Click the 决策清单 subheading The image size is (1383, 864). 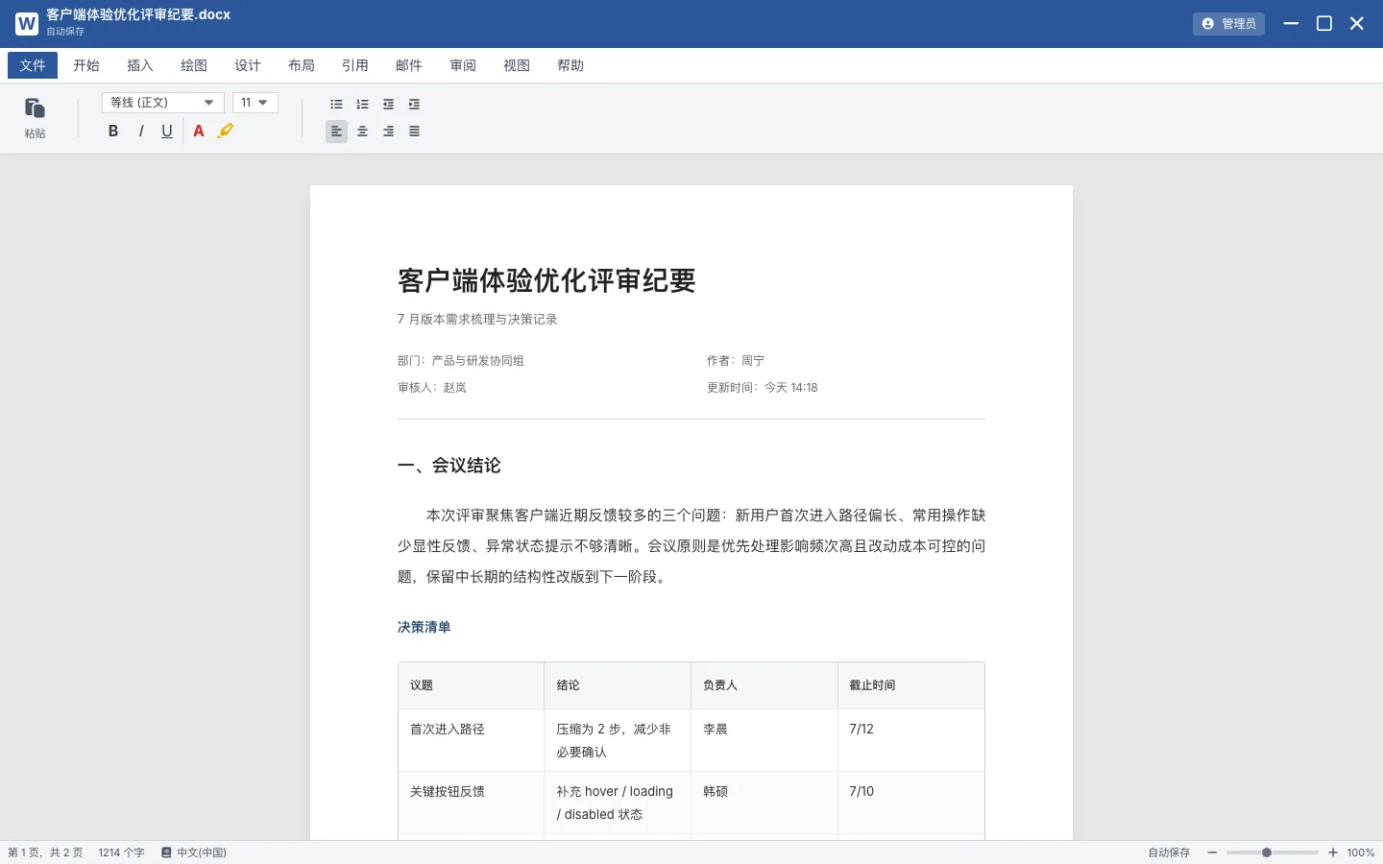424,627
